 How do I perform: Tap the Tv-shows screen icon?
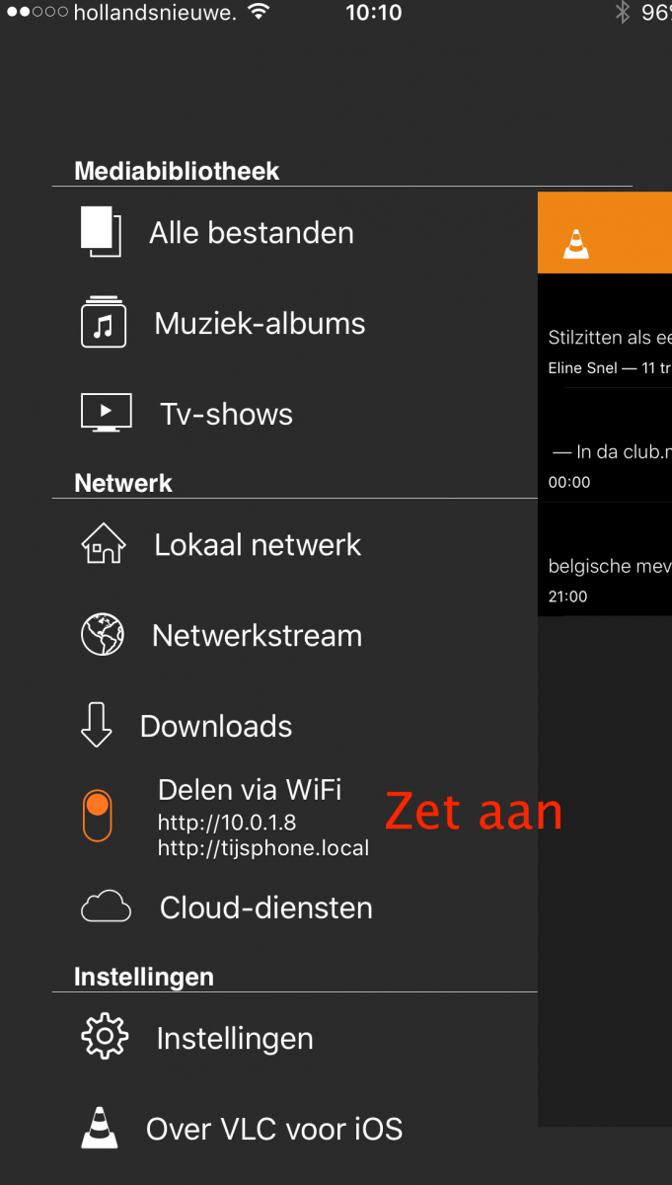[106, 413]
